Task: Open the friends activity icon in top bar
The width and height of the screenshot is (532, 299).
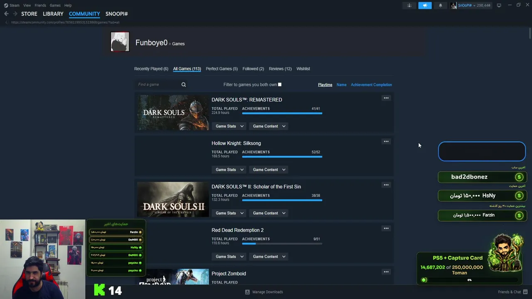Action: 409,5
